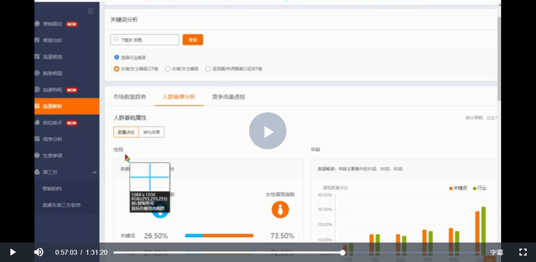This screenshot has width=536, height=262.
Task: Open 加速特权 via its sidebar icon
Action: tap(37, 90)
